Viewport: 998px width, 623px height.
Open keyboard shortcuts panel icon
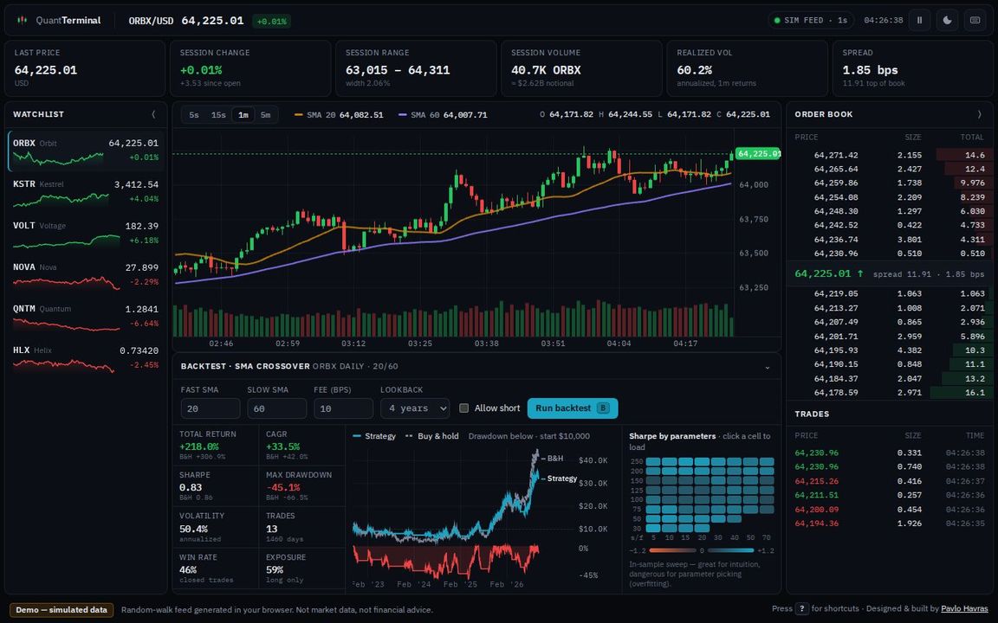click(x=975, y=21)
